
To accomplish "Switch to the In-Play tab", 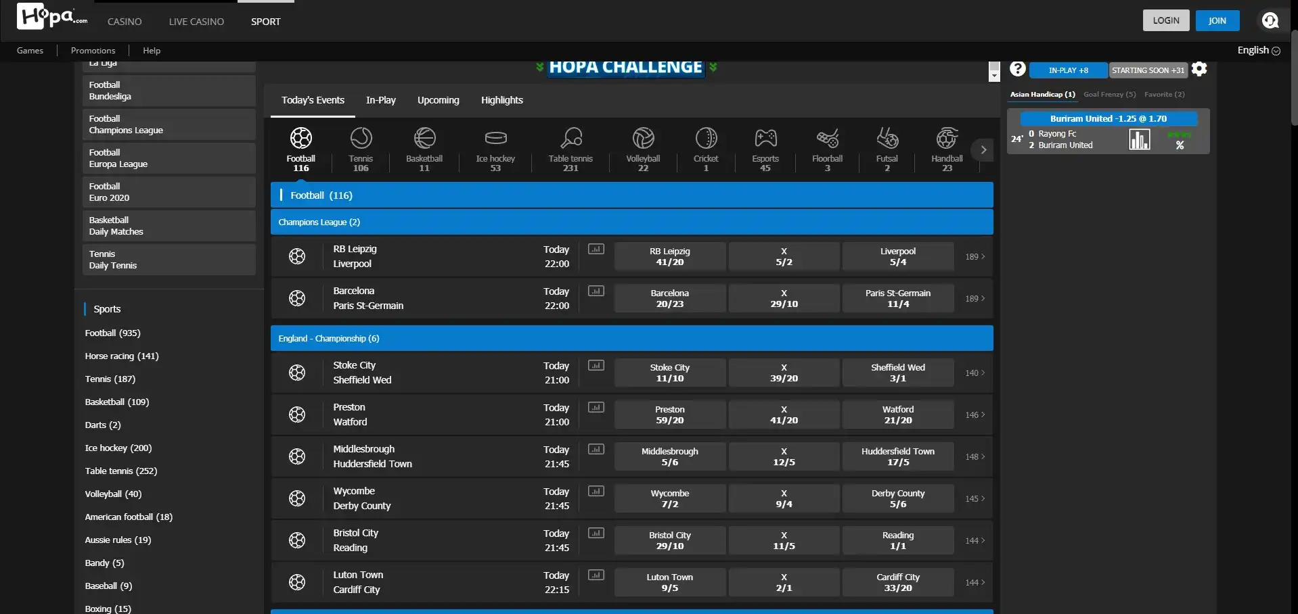I will pos(380,100).
